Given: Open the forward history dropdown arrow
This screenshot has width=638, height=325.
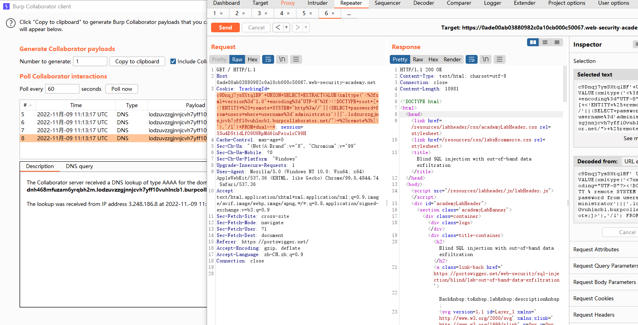Looking at the screenshot, I should (x=306, y=27).
